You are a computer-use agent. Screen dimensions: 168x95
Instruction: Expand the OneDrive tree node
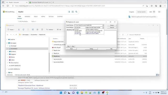point(7,40)
